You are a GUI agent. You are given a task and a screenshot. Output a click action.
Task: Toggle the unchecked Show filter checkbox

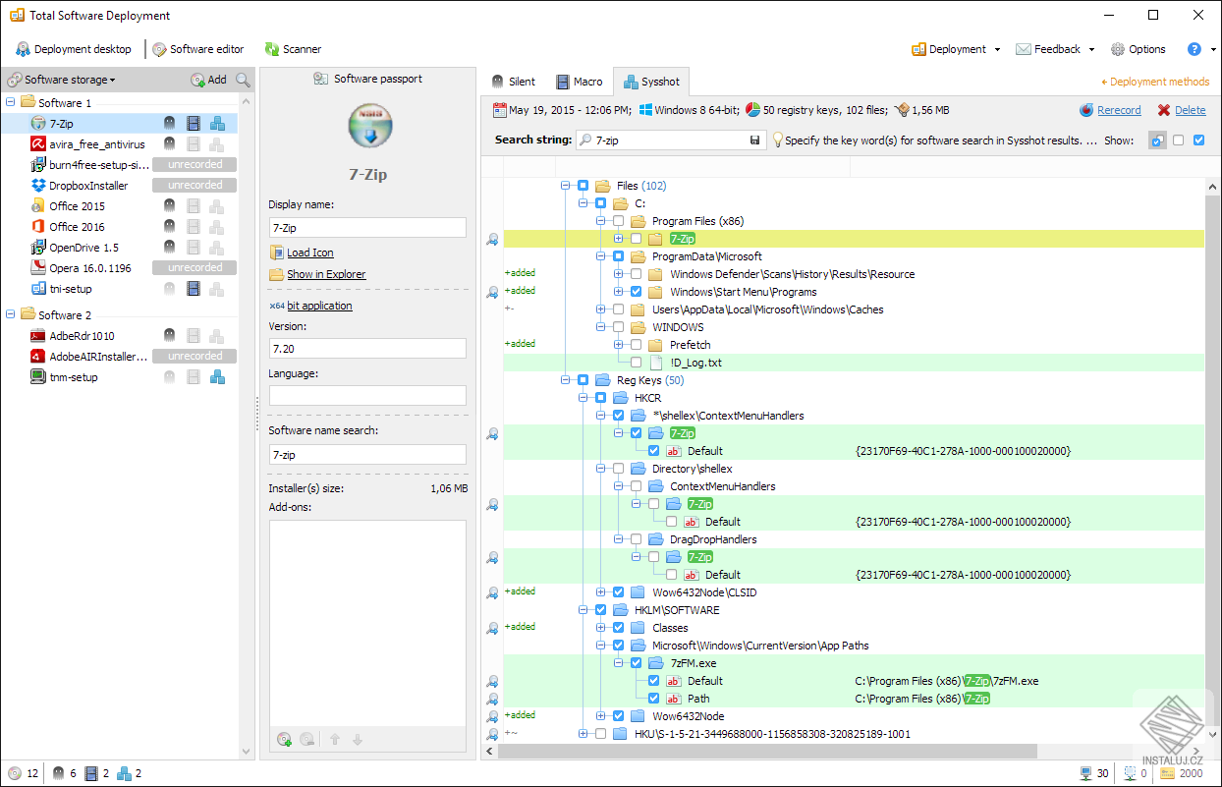coord(1179,141)
